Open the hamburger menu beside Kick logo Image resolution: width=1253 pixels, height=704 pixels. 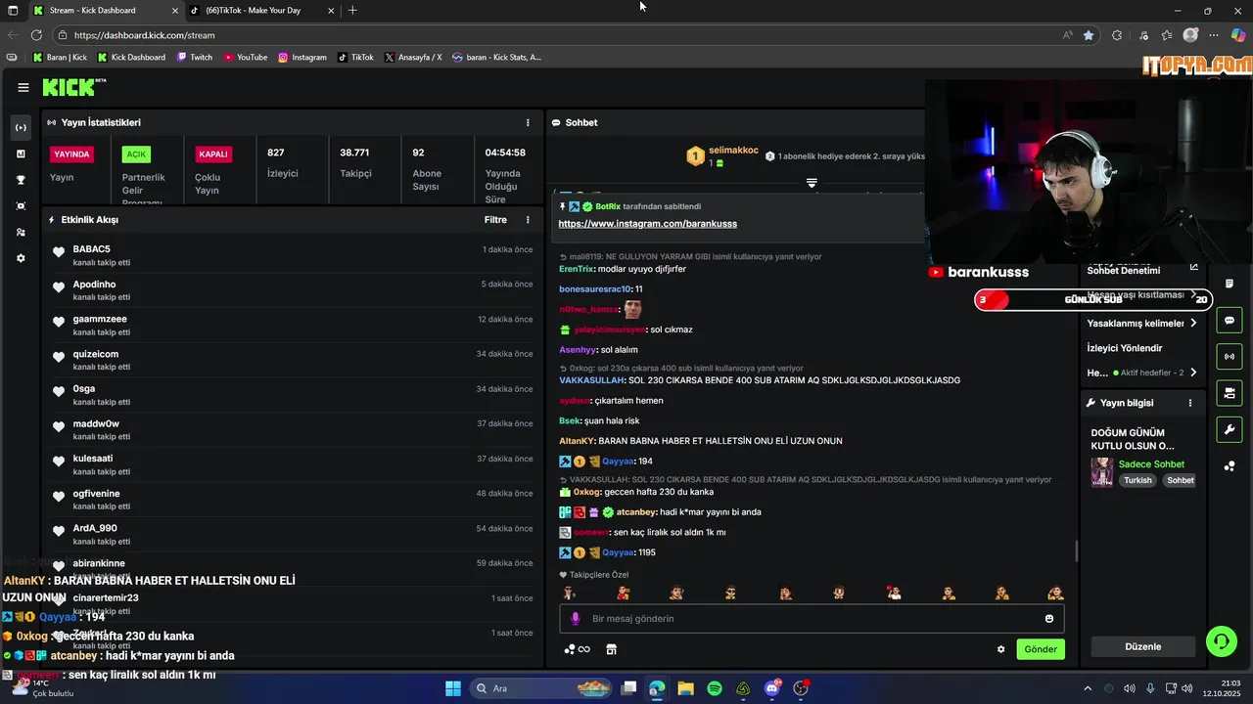coord(23,87)
